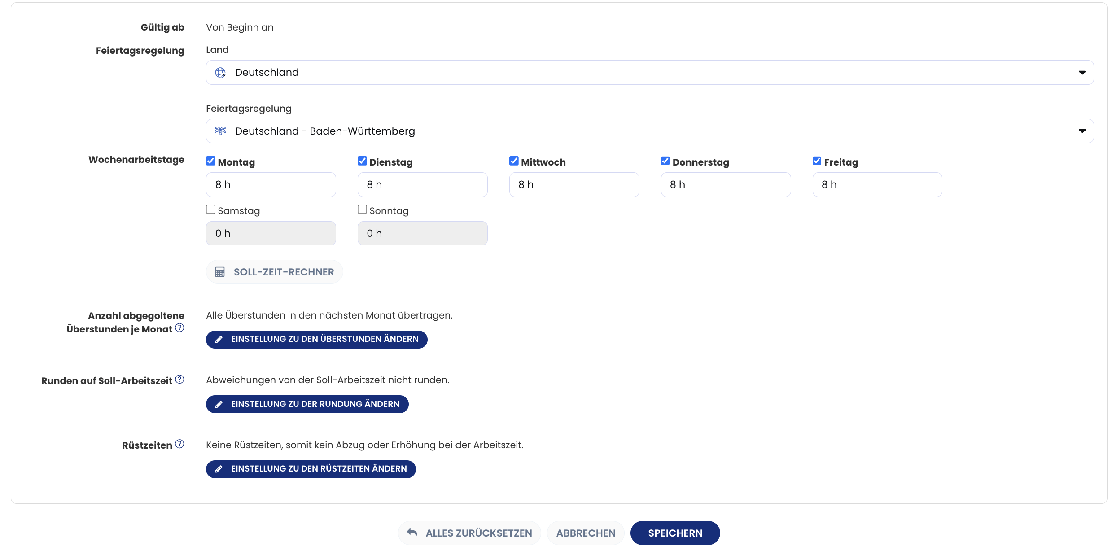Click the Mittwoch hours input field
The image size is (1112, 559).
574,185
